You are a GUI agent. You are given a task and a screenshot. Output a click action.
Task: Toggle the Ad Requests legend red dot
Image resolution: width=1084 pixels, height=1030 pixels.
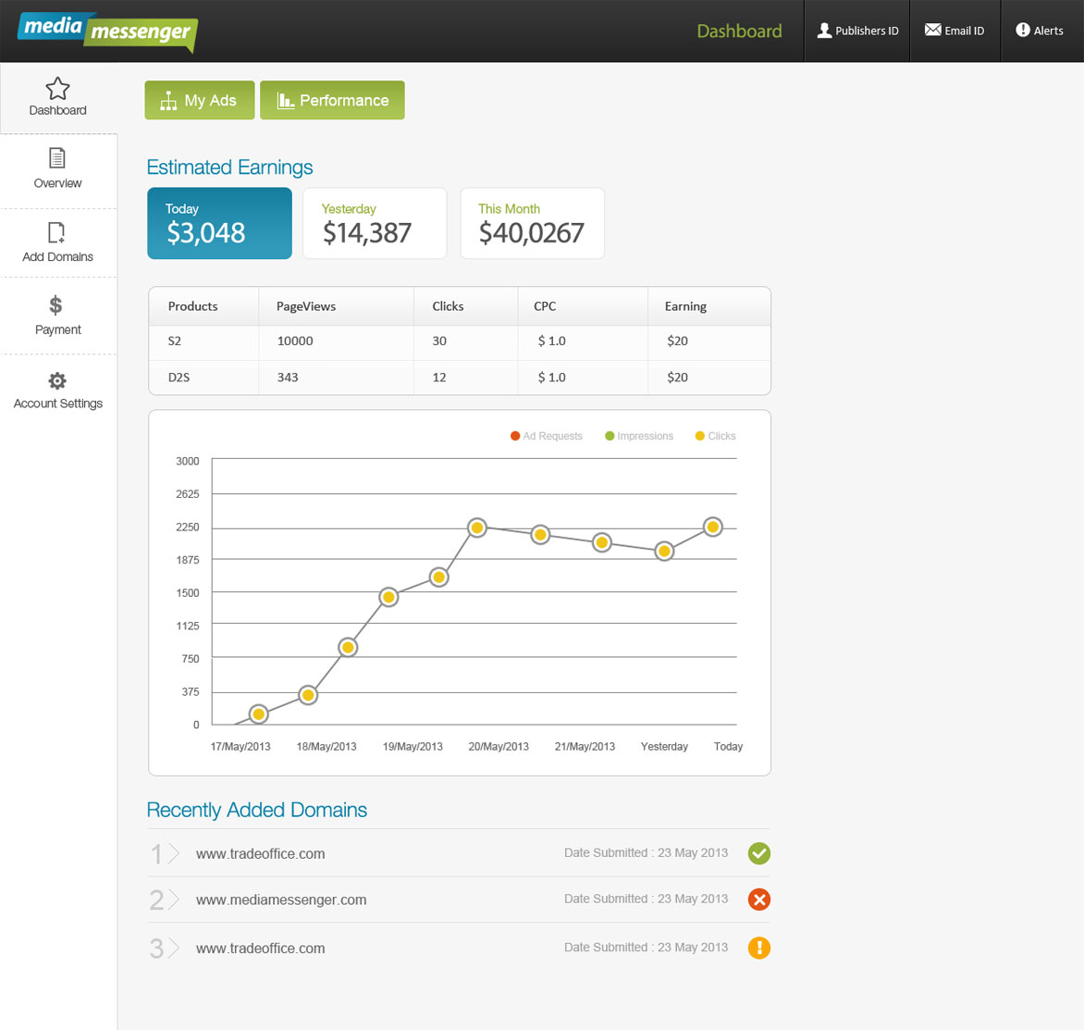[x=515, y=436]
